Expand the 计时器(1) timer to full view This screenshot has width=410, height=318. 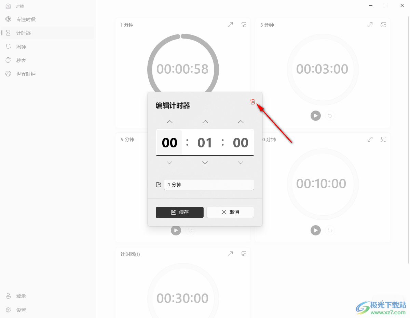tap(230, 254)
